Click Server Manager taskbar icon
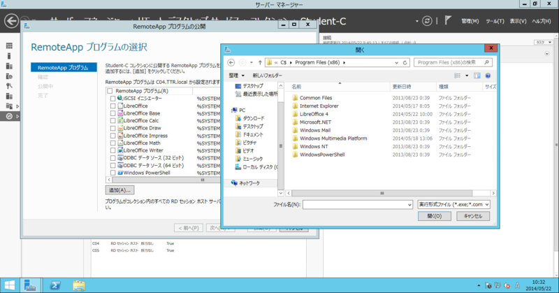 (30, 285)
